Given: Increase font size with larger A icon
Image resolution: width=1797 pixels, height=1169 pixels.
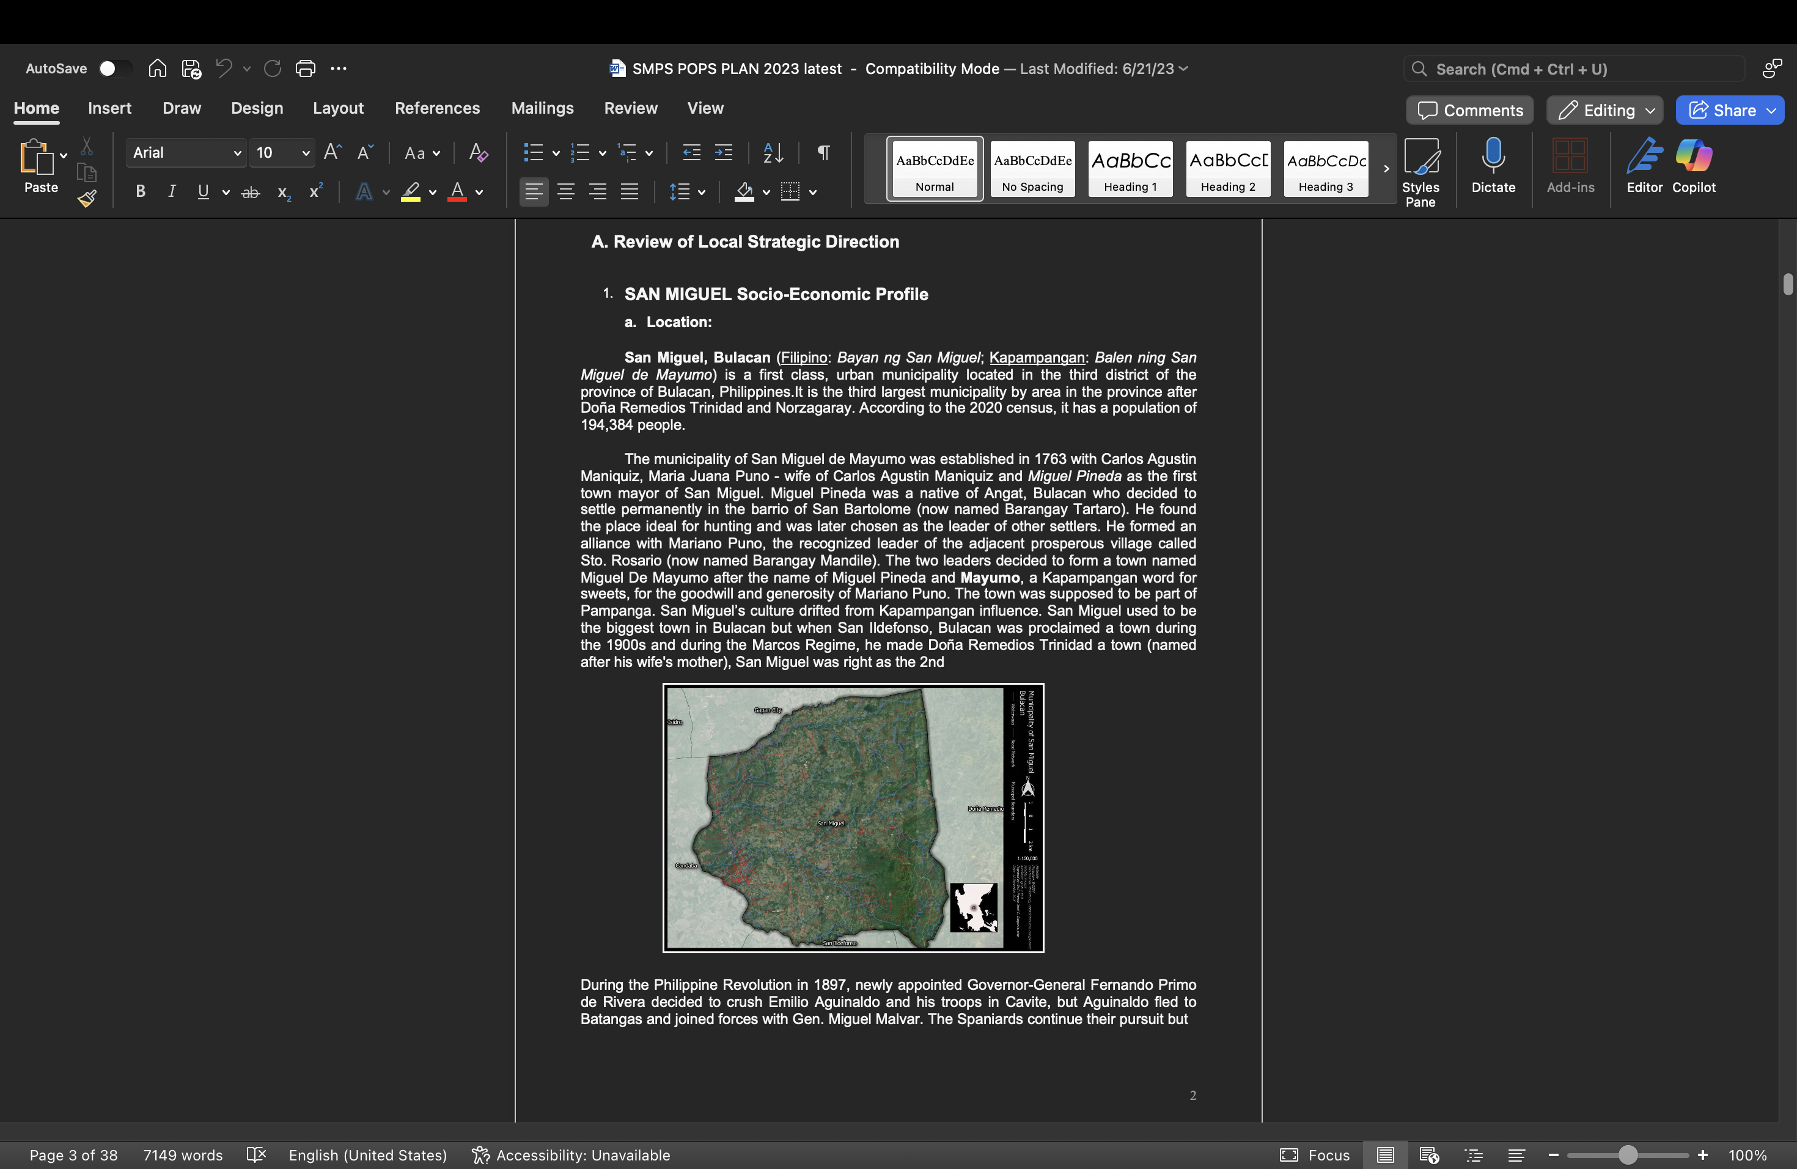Looking at the screenshot, I should (333, 152).
